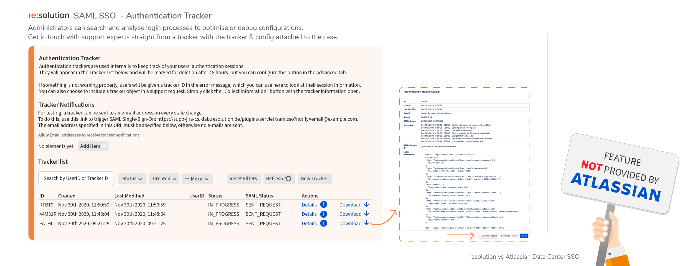Viewport: 687px width, 266px height.
Task: Click the refresh circular arrow icon
Action: 288,178
